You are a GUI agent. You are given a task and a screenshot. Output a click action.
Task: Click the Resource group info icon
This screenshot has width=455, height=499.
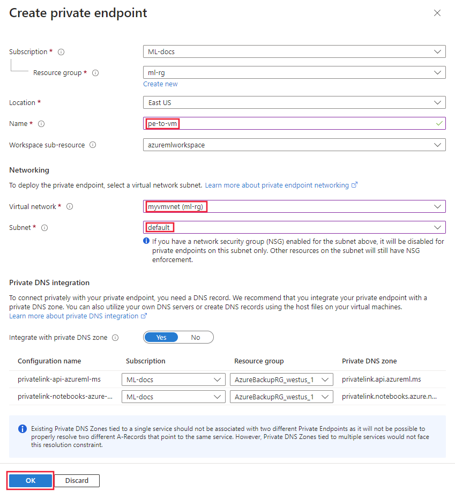(95, 72)
